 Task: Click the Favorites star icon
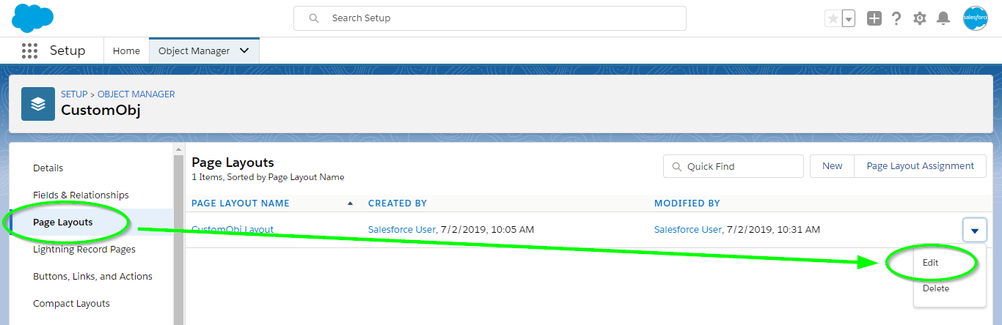click(833, 18)
